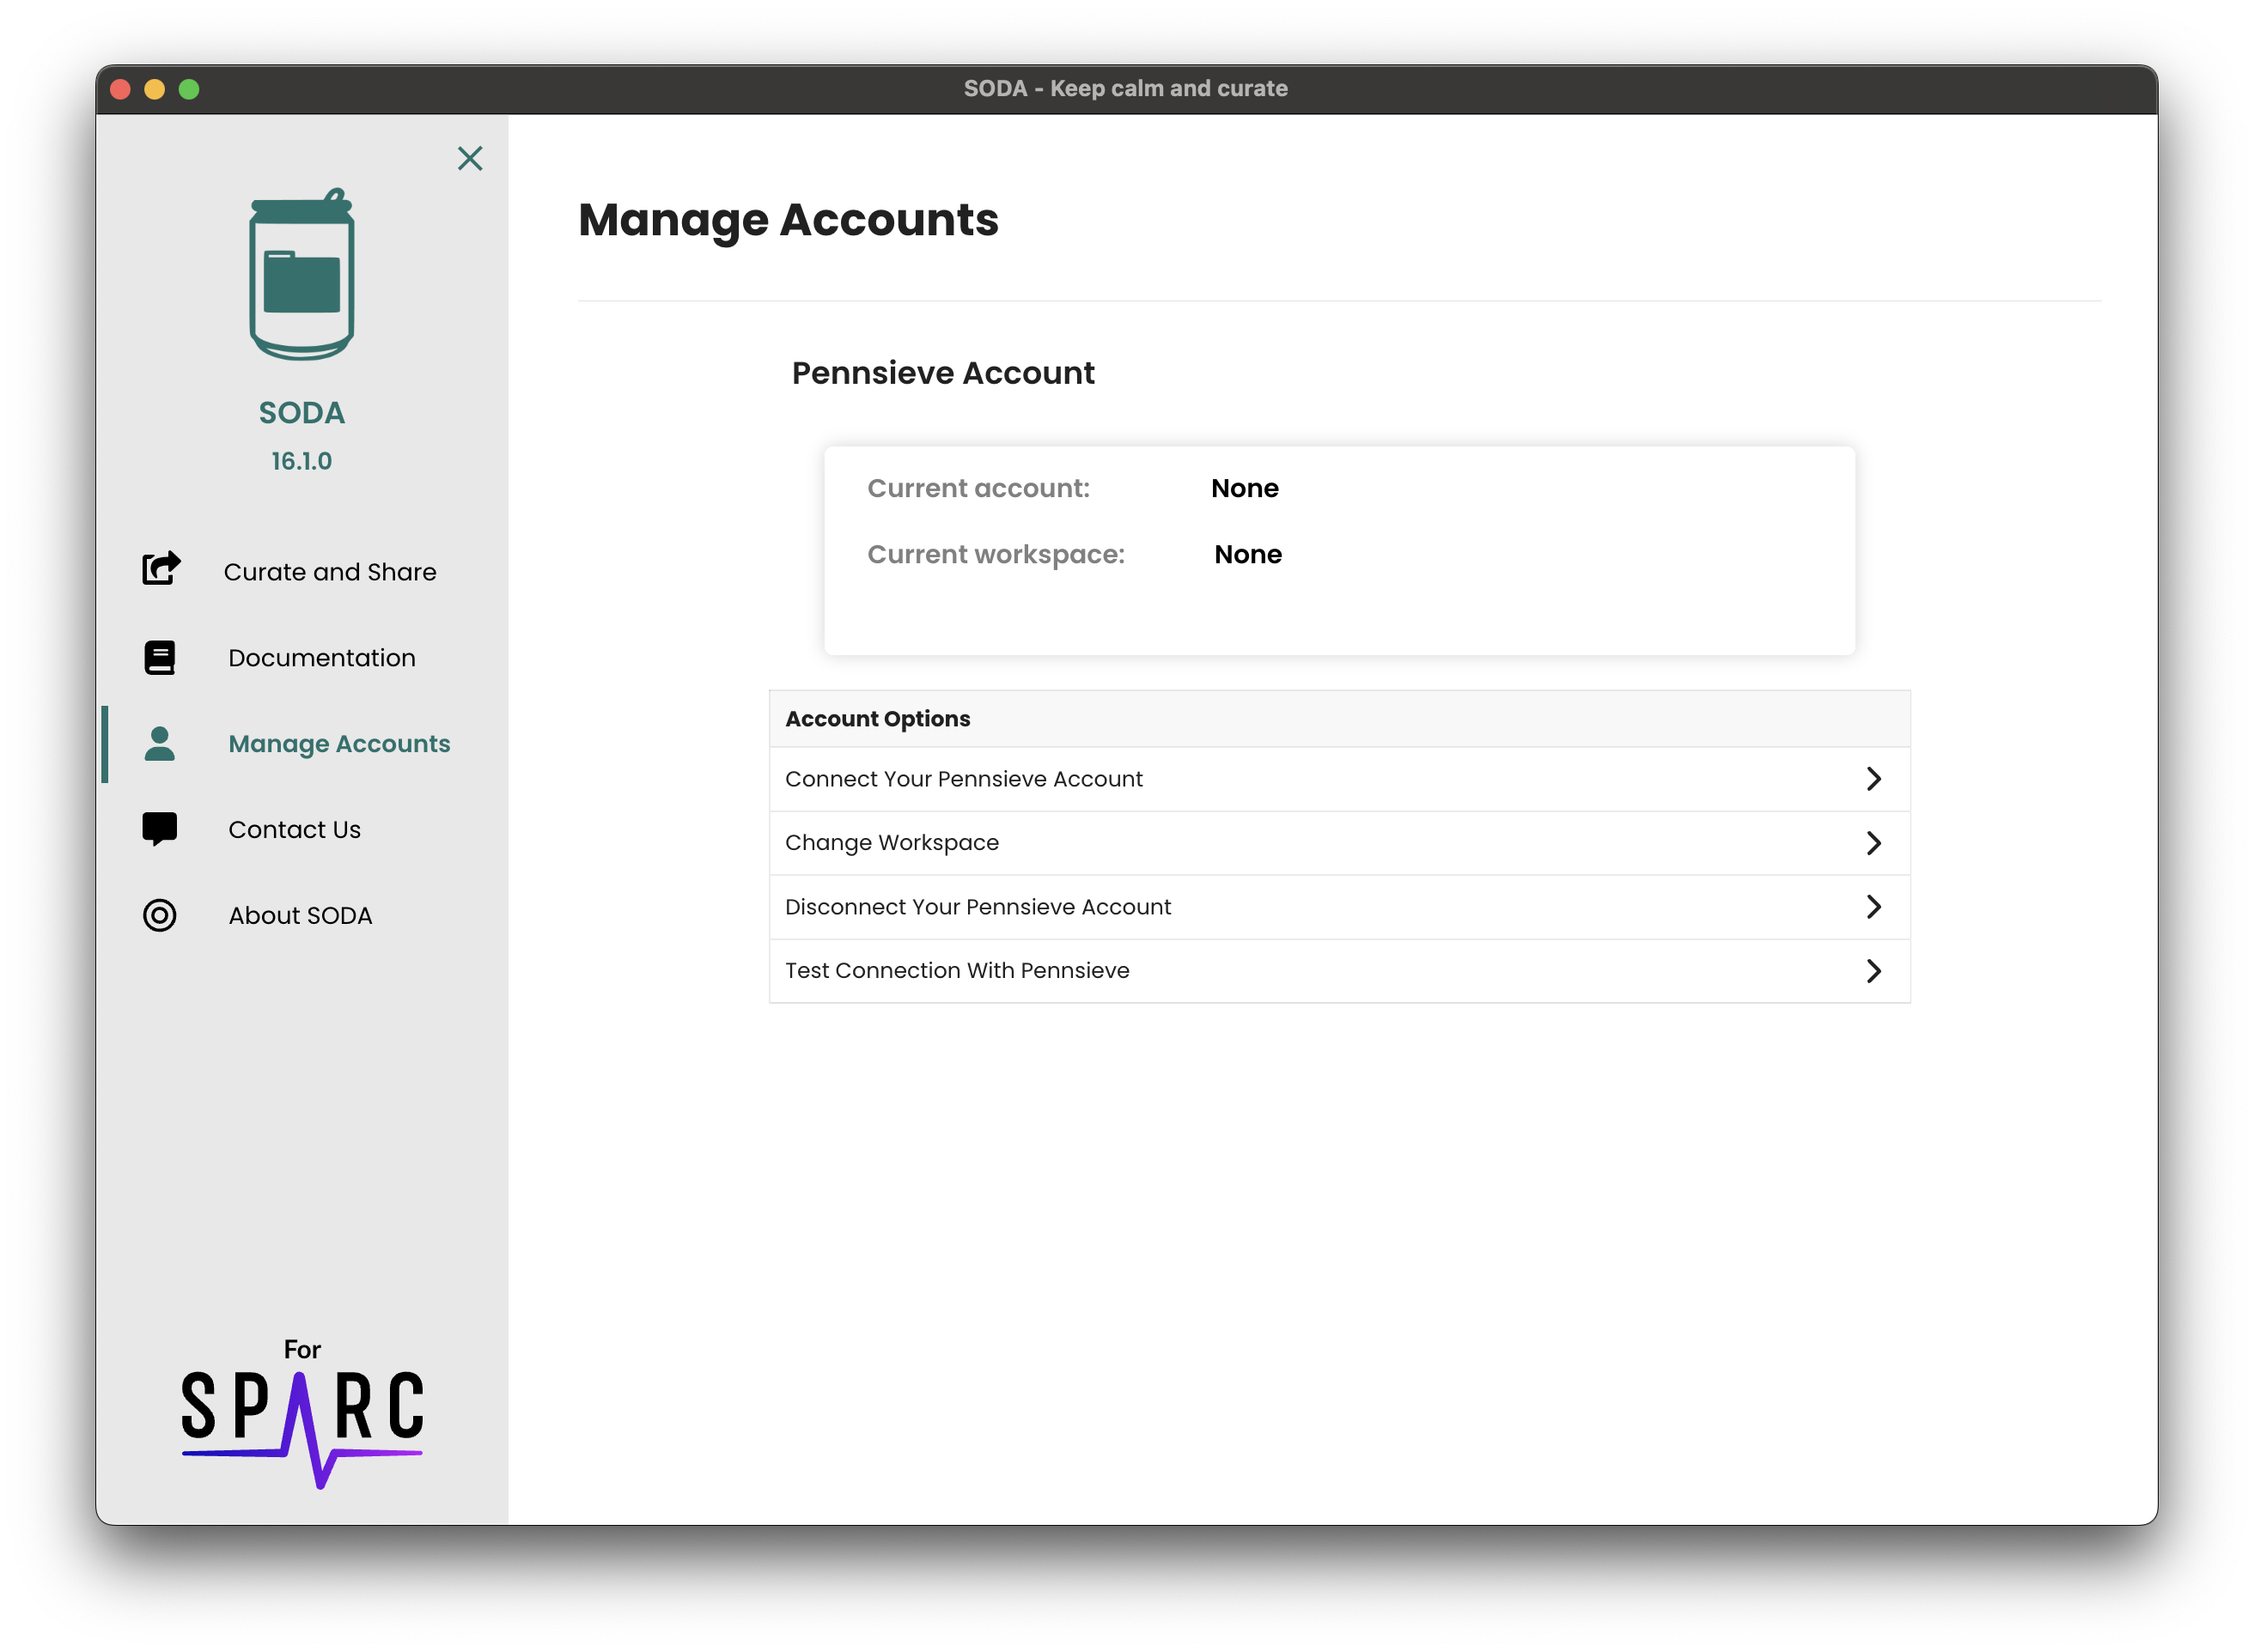Open Connect Your Pennsieve Account option
Viewport: 2254px width, 1652px height.
pyautogui.click(x=1341, y=780)
